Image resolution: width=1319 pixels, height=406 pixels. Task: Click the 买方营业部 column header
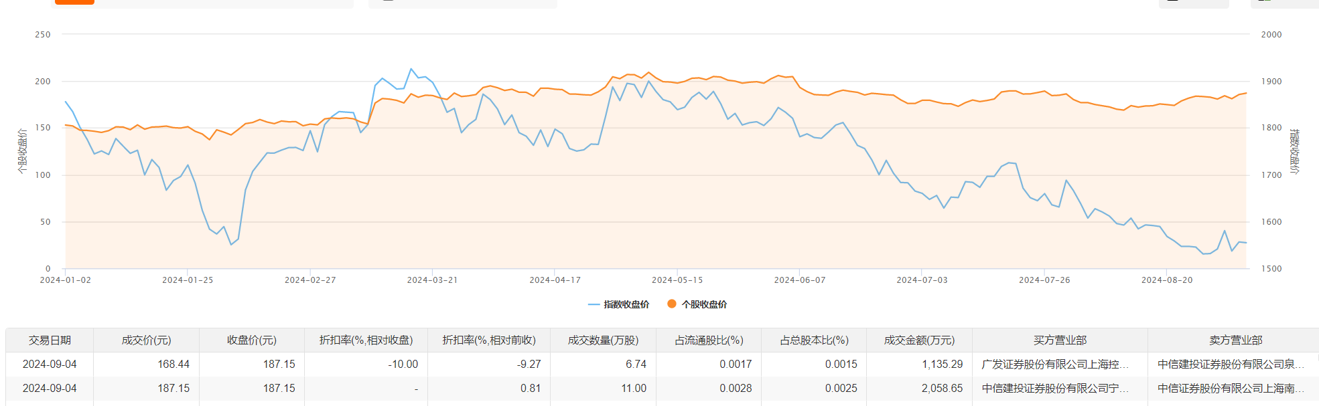click(x=1060, y=340)
